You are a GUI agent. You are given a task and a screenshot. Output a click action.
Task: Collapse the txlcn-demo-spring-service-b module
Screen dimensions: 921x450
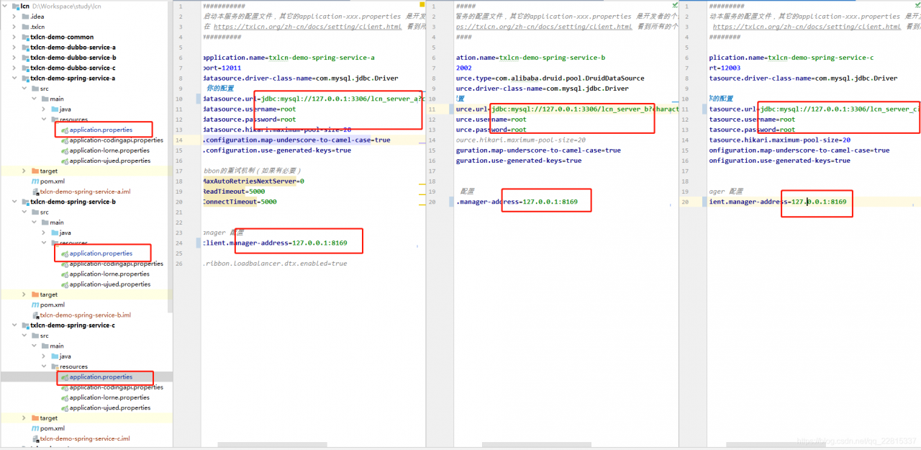point(14,202)
